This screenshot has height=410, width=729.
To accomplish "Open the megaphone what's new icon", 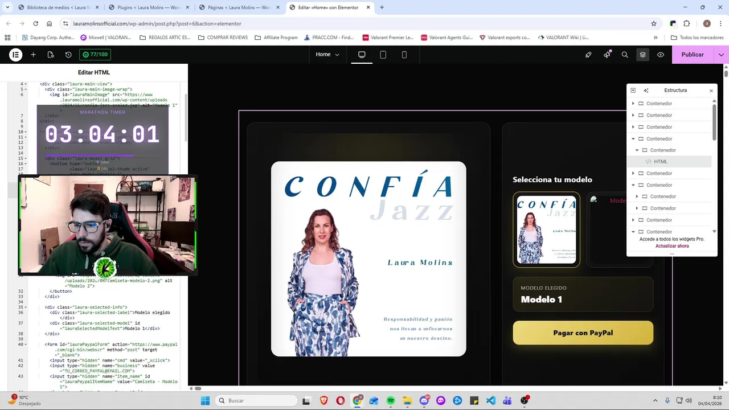I will (x=607, y=55).
